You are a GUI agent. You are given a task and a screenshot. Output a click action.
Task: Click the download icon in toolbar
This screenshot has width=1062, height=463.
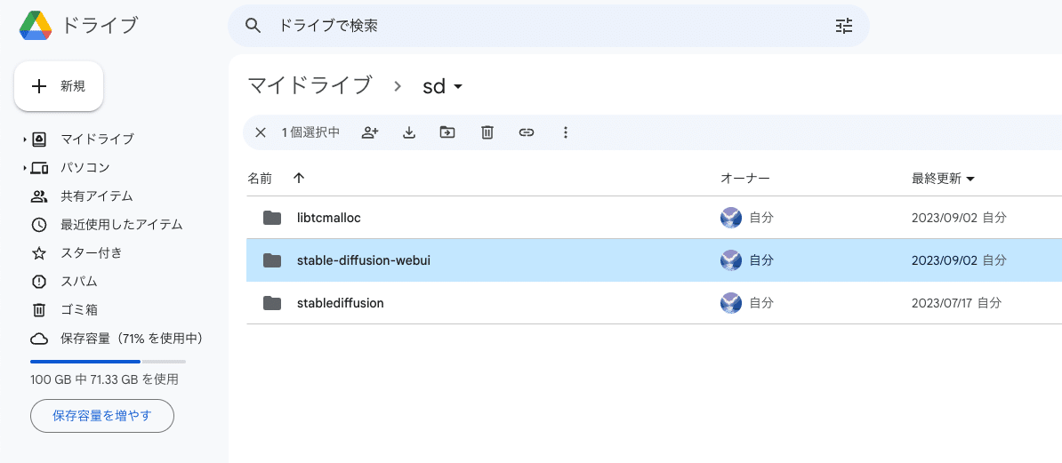click(x=409, y=132)
